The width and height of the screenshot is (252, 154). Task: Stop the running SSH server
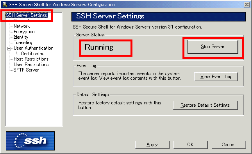click(213, 47)
